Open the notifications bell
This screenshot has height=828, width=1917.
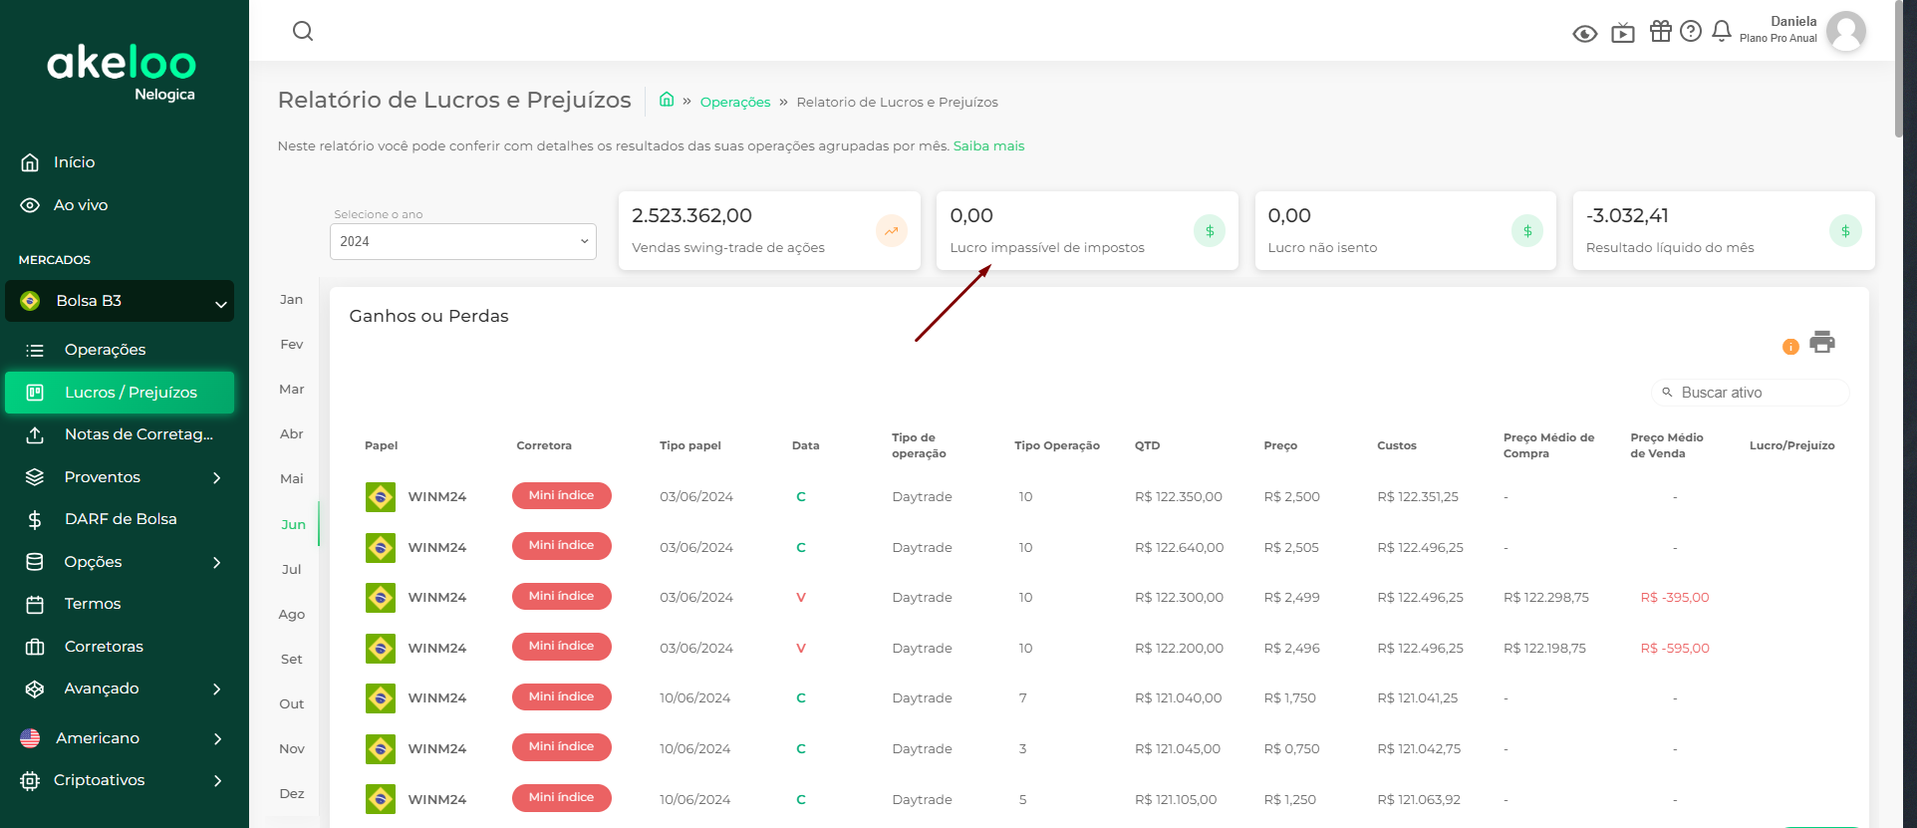(1722, 31)
